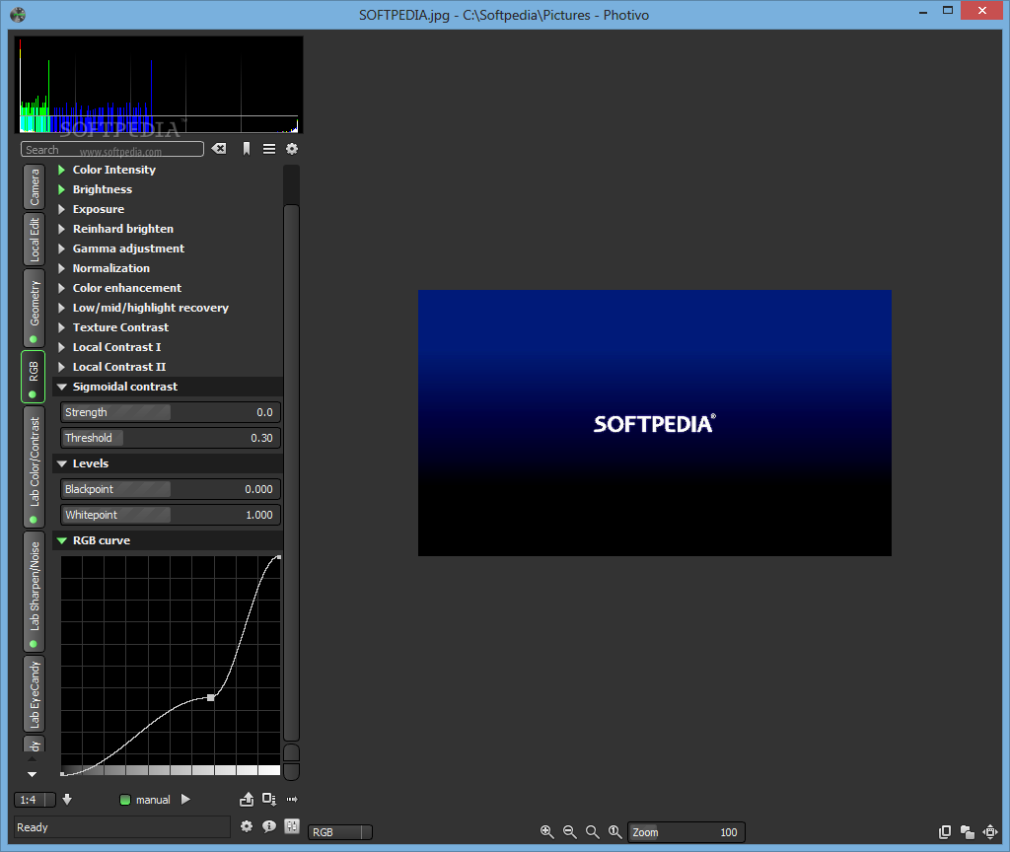Open Lab EyeCandy tab
Viewport: 1010px width, 852px height.
tap(35, 693)
